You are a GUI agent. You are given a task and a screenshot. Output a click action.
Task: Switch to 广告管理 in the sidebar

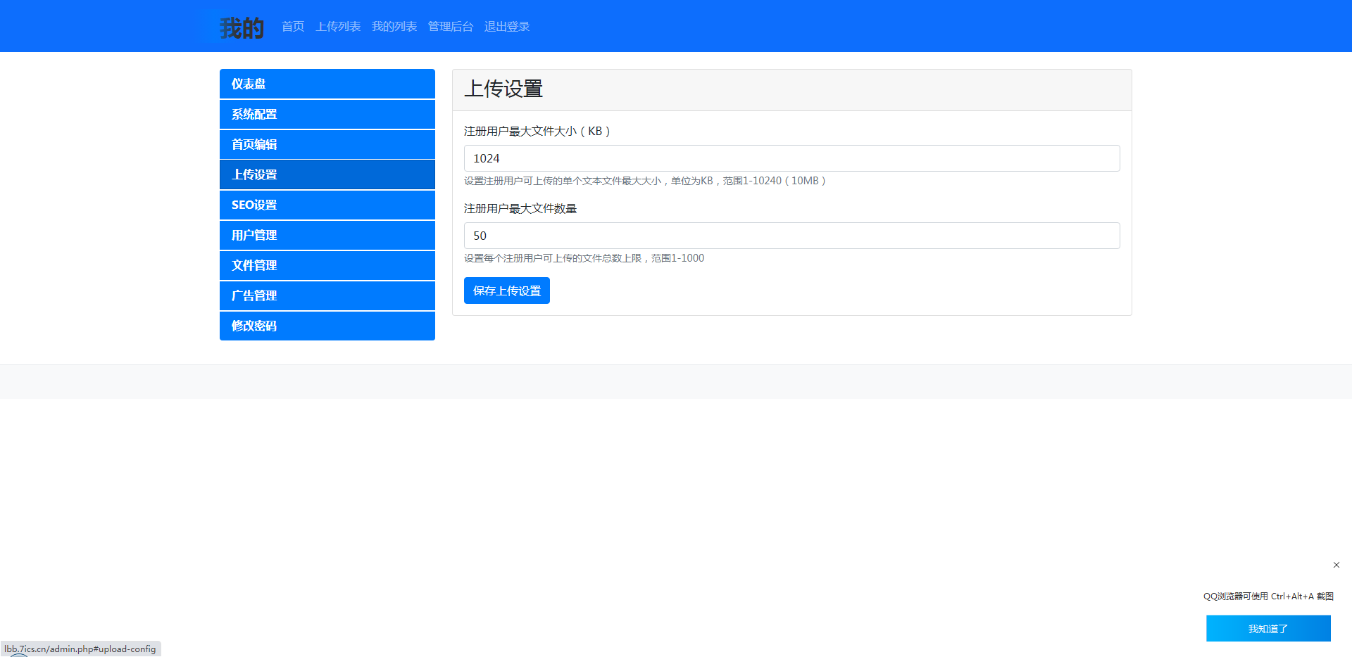coord(327,295)
